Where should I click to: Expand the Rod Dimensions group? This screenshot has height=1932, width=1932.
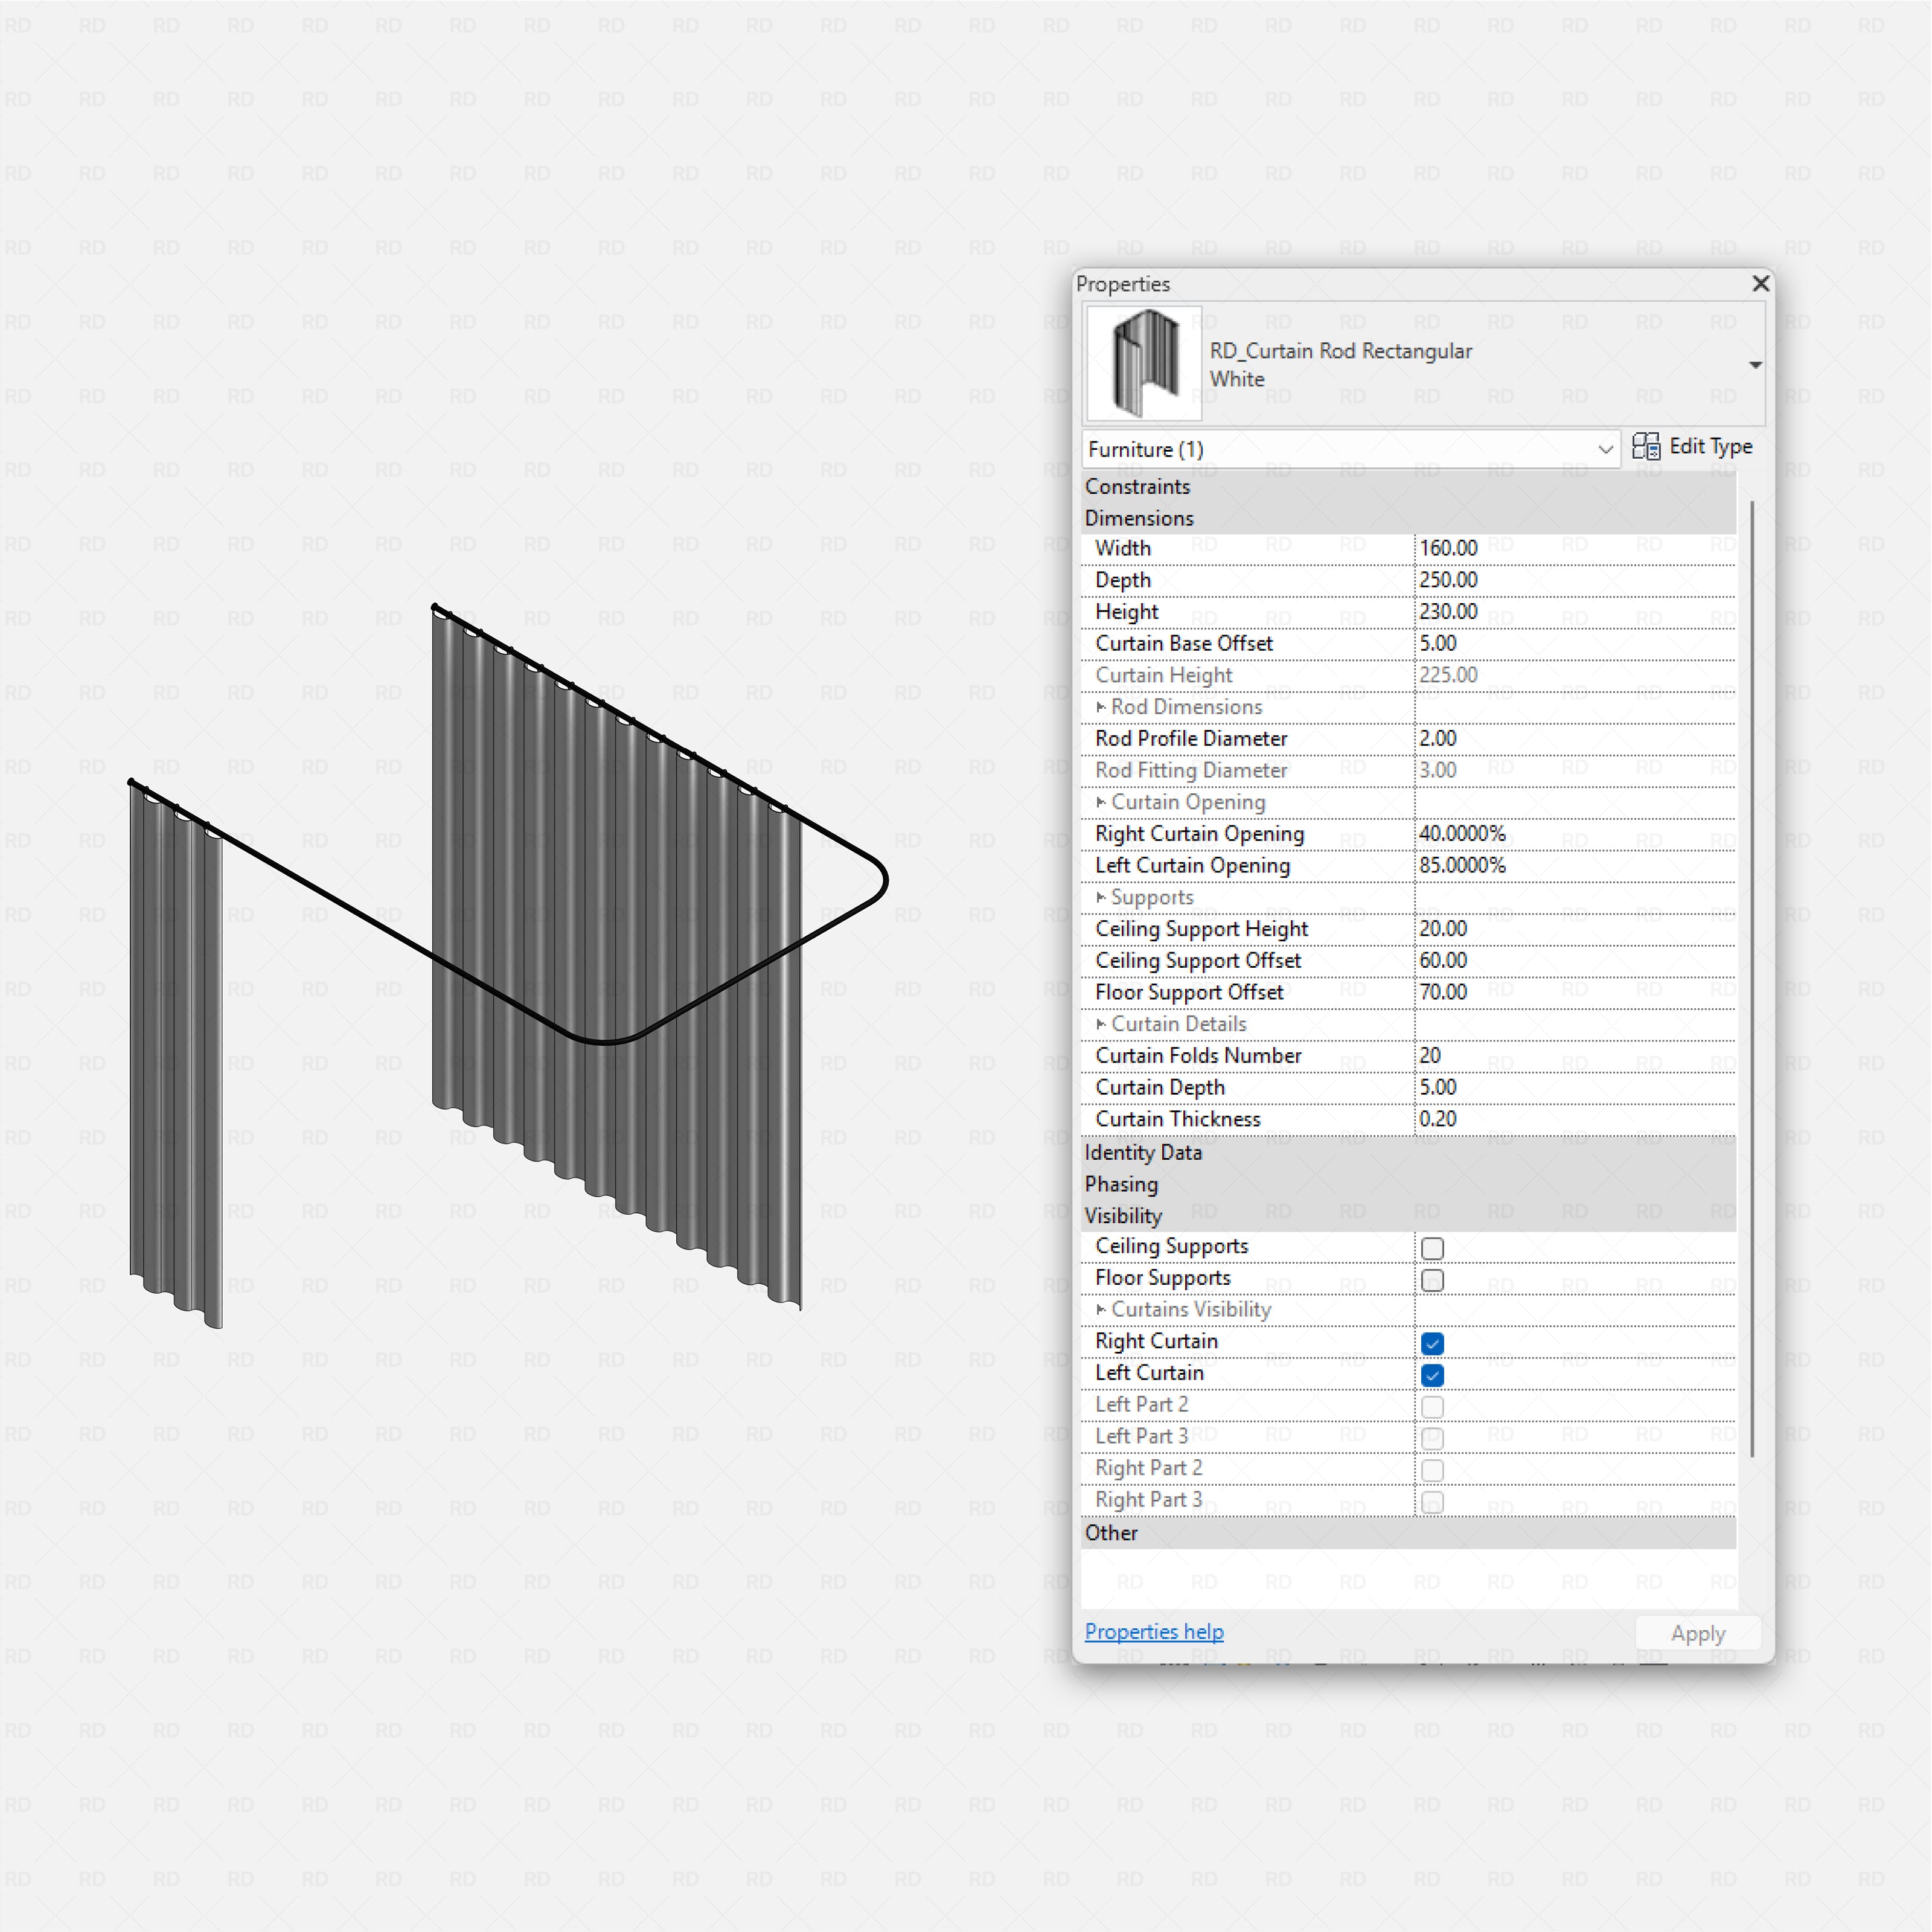pyautogui.click(x=1101, y=707)
